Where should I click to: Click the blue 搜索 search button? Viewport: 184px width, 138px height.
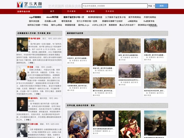162,6
